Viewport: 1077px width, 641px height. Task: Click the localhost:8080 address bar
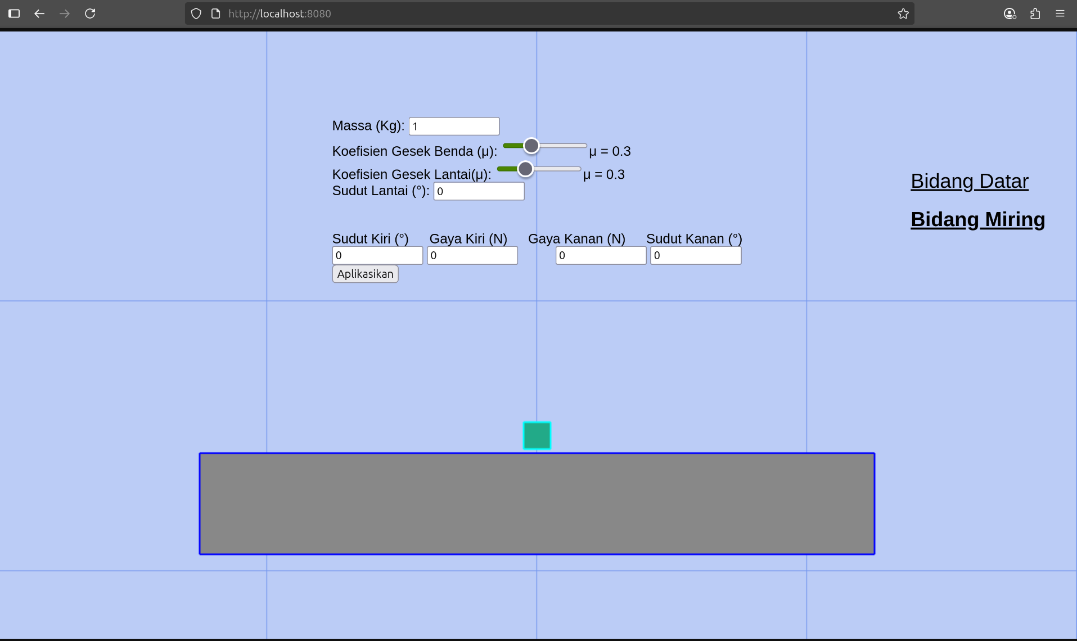[x=506, y=13]
